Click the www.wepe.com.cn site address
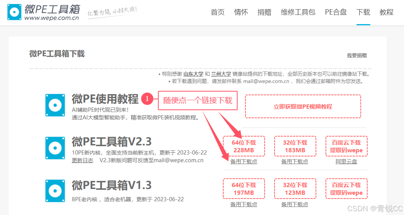This screenshot has width=404, height=215. pos(52,18)
